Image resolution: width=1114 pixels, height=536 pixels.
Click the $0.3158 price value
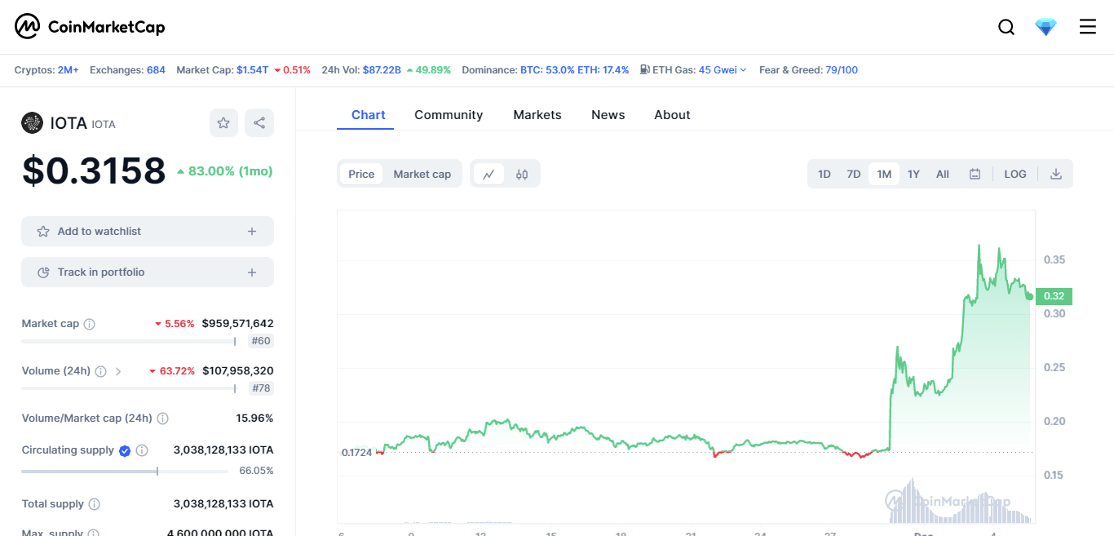(x=94, y=171)
